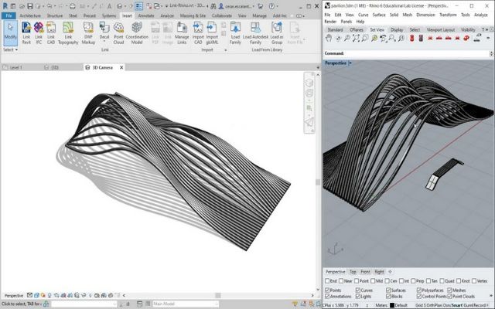Uncheck the Curves selection filter
Screen dimensions: 495x309
(x=357, y=290)
